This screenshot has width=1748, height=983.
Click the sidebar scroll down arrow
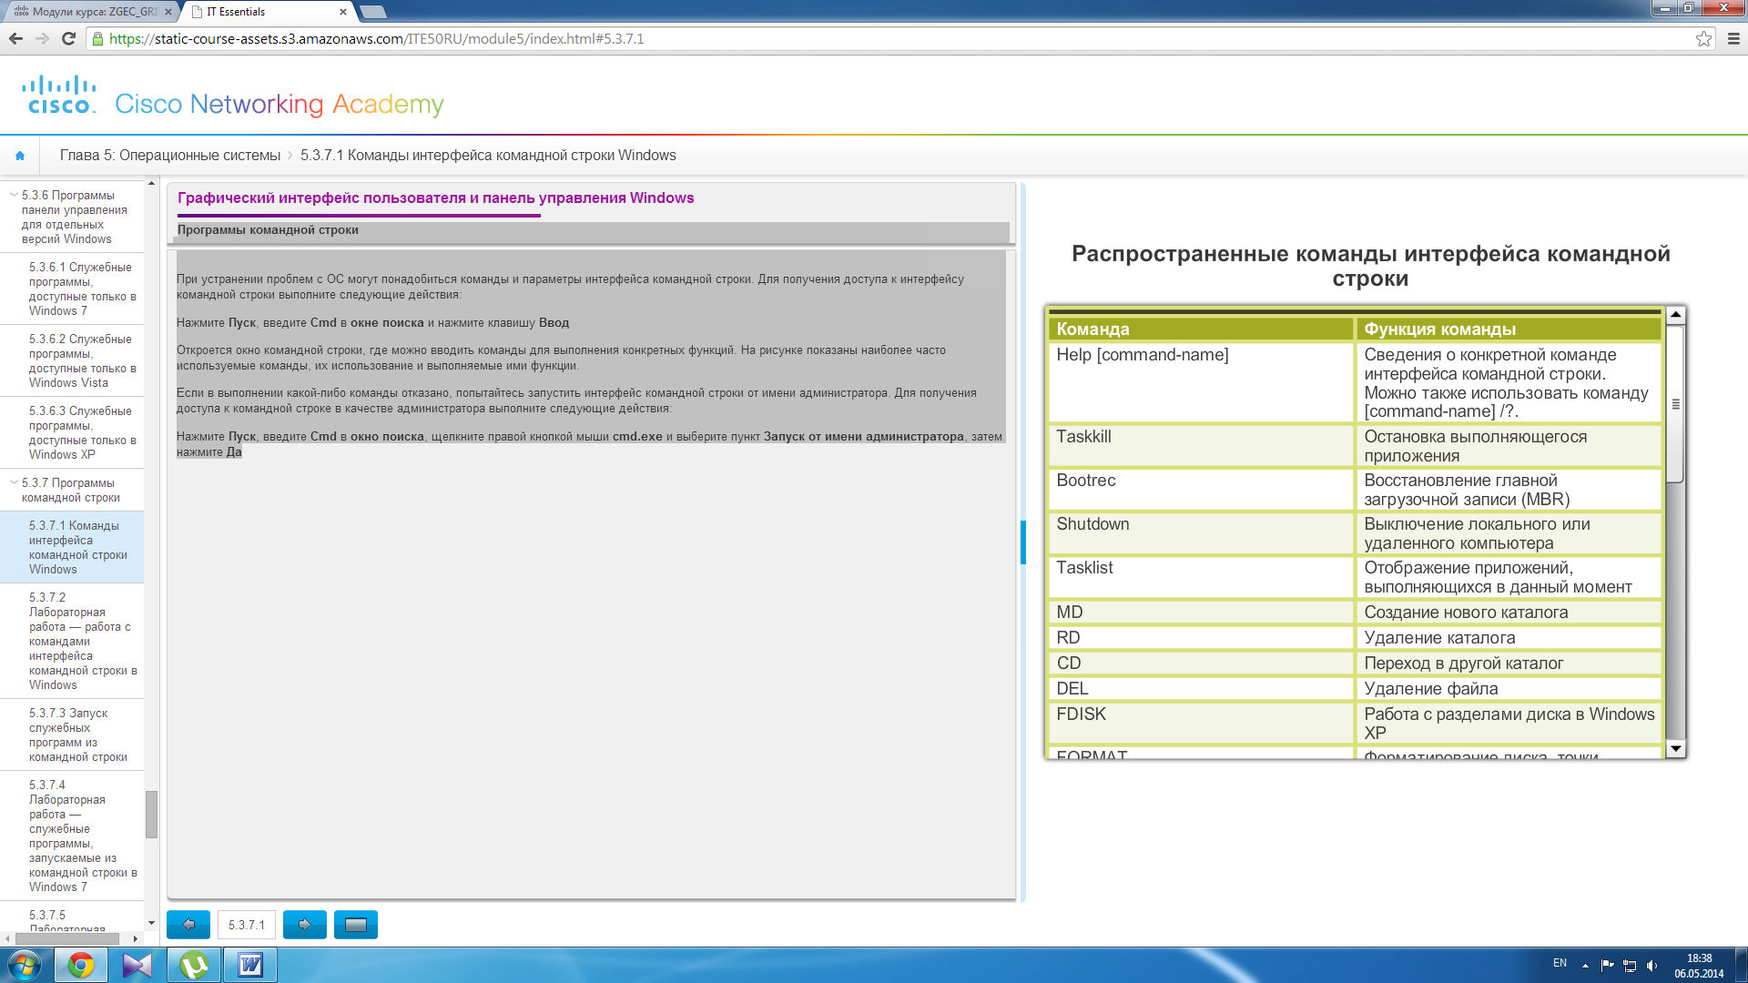click(x=151, y=923)
